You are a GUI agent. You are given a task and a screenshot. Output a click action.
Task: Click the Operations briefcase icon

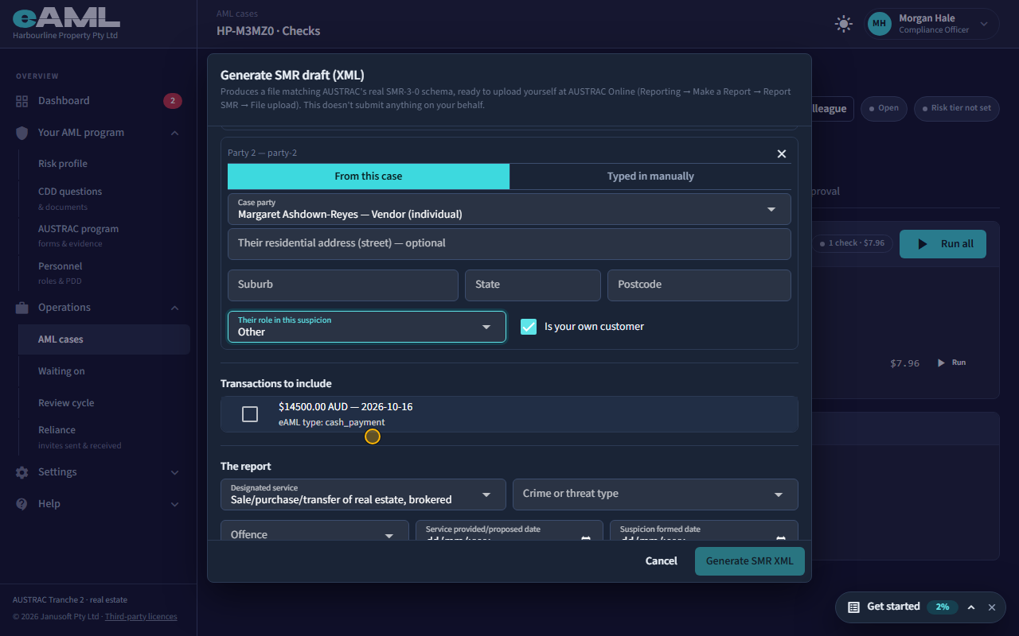(21, 308)
